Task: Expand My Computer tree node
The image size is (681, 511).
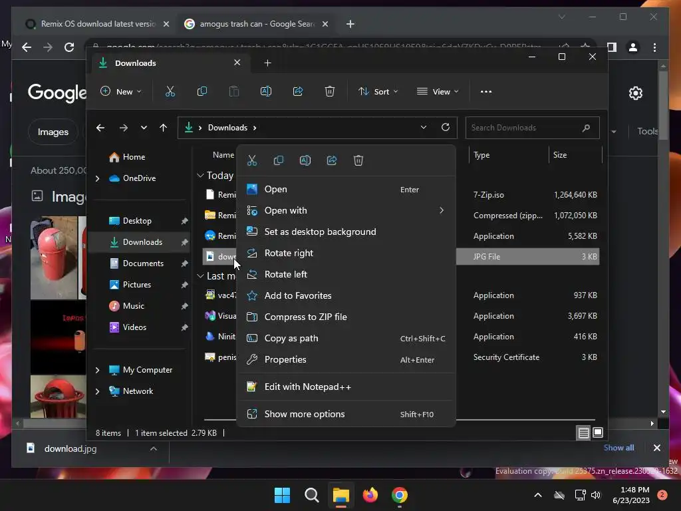Action: pos(97,370)
